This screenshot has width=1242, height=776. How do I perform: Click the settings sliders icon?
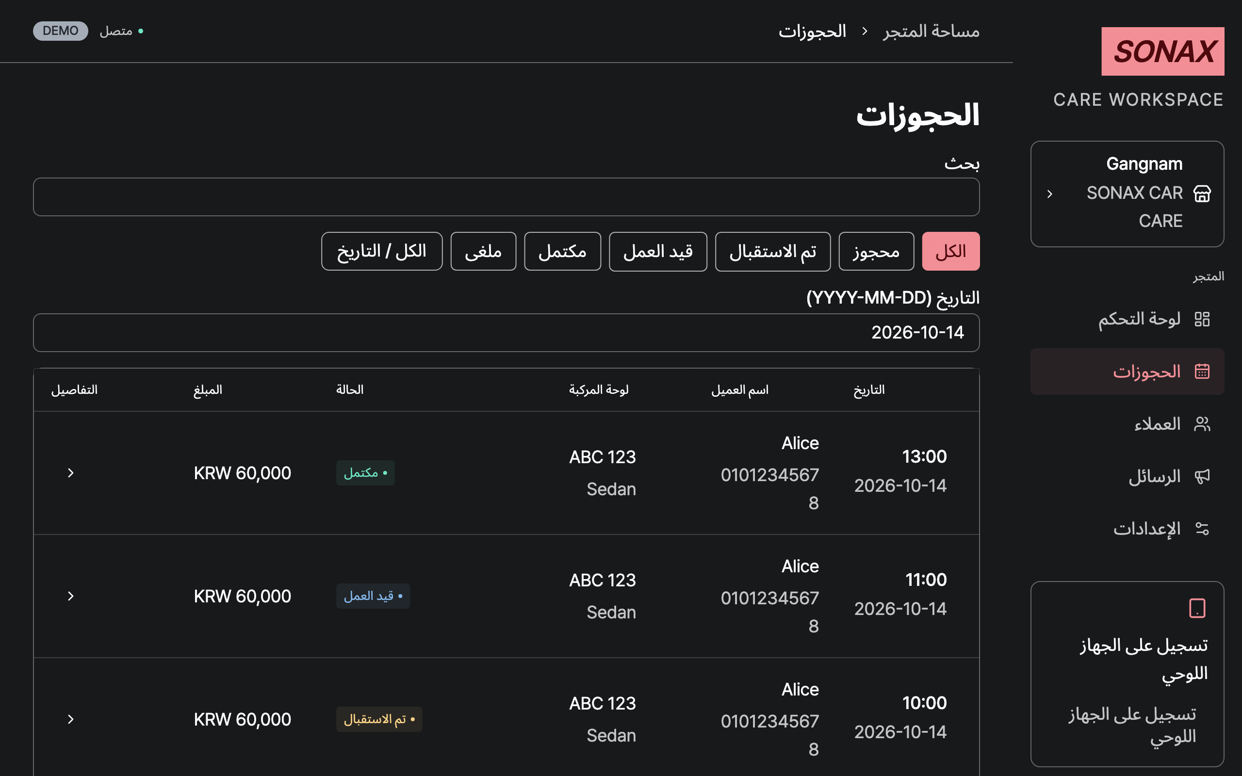pyautogui.click(x=1202, y=529)
